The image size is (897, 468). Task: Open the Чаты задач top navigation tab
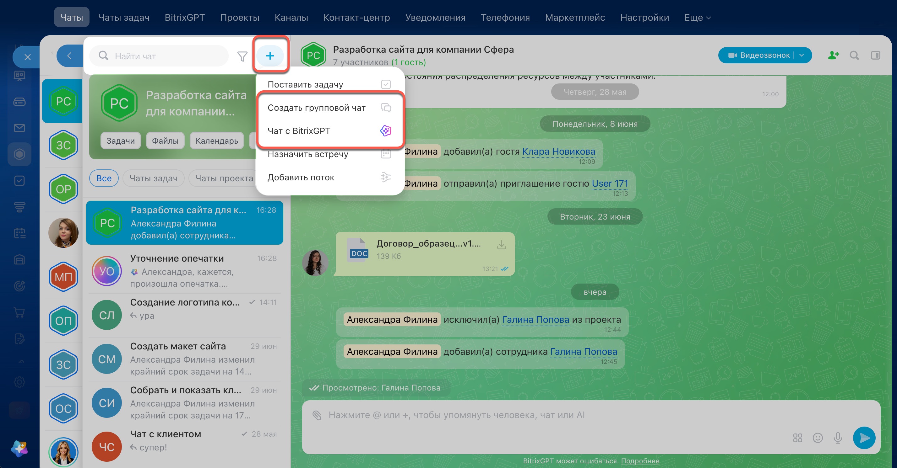coord(124,17)
